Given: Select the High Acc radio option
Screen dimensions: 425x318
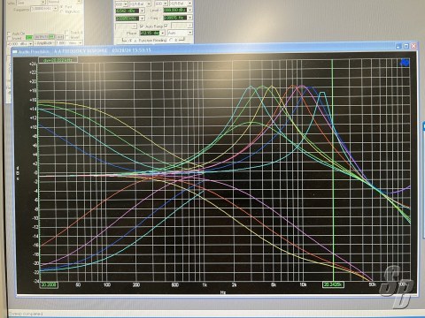Looking at the screenshot, I should 62,11.
